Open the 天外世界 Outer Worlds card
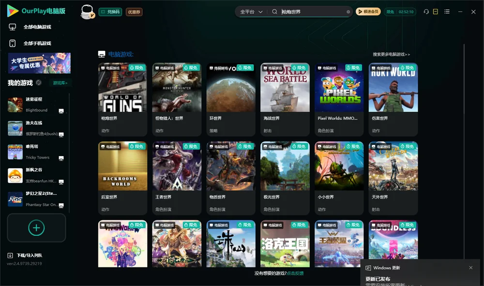The image size is (484, 286). [x=393, y=178]
